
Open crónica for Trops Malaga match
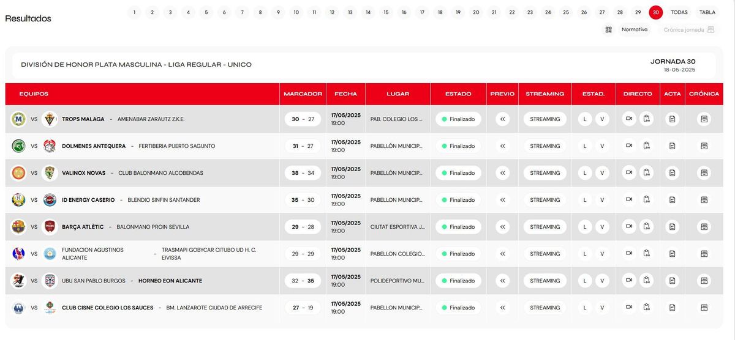click(704, 119)
